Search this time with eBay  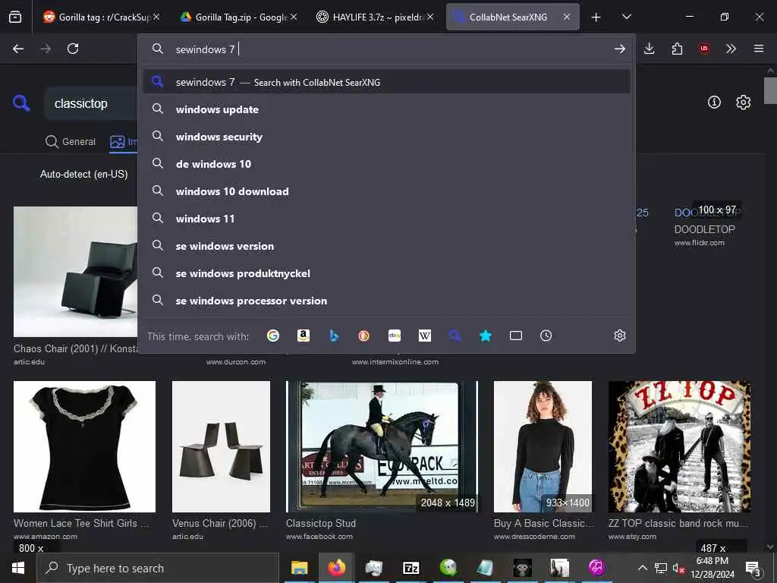tap(395, 336)
